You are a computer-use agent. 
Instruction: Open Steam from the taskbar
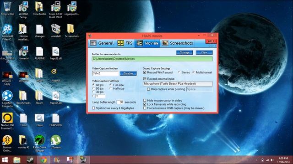pyautogui.click(x=30, y=160)
